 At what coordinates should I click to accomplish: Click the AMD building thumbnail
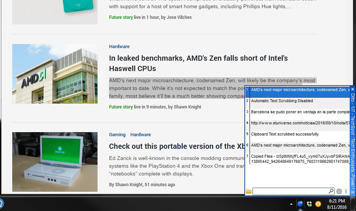55,74
